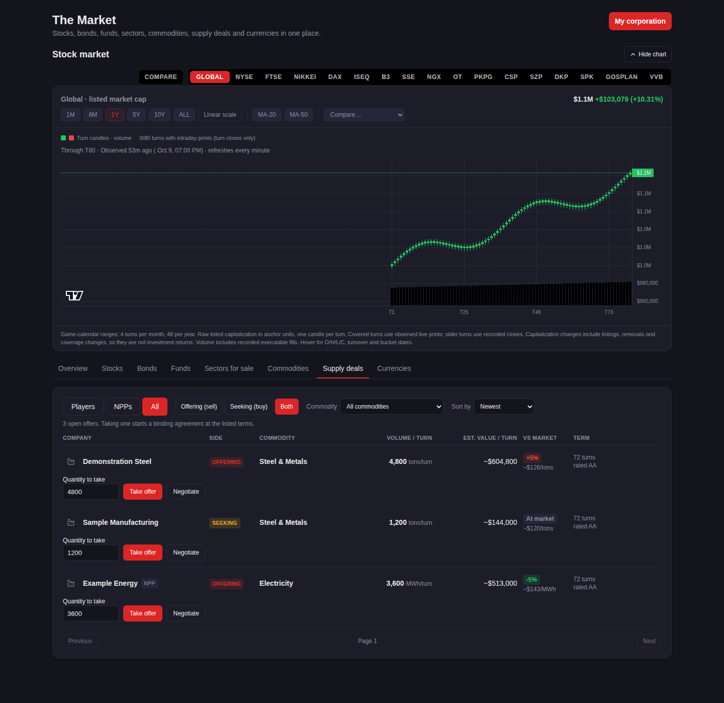Click quantity field showing 4800
This screenshot has width=724, height=703.
[x=91, y=492]
